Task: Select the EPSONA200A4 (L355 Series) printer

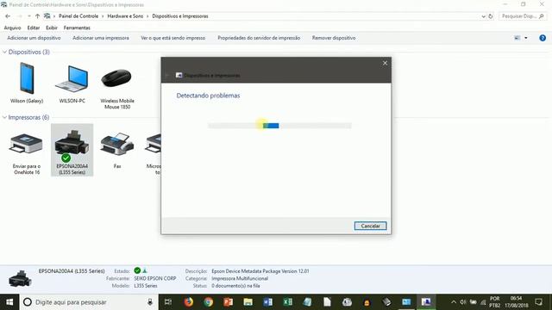Action: click(72, 151)
